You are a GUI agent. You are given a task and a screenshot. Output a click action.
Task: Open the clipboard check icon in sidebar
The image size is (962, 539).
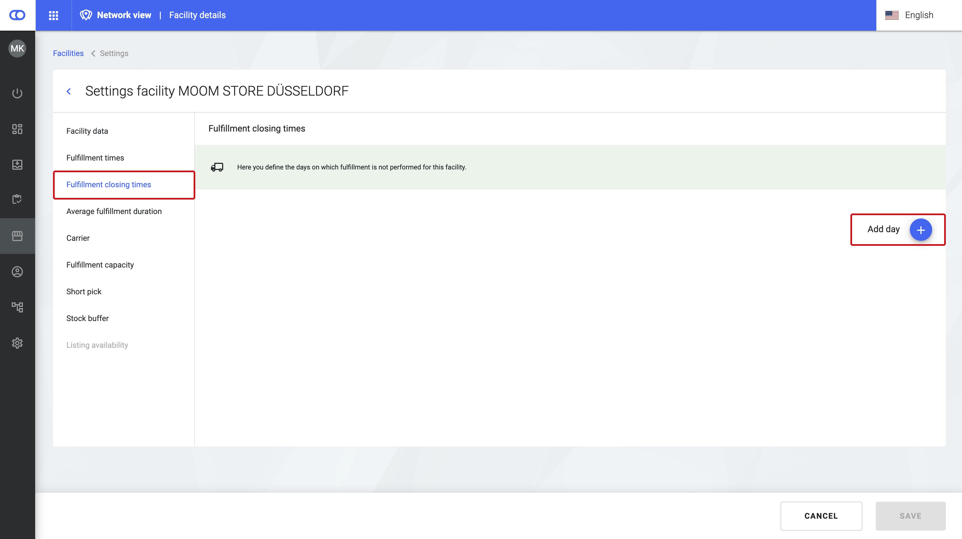point(17,199)
